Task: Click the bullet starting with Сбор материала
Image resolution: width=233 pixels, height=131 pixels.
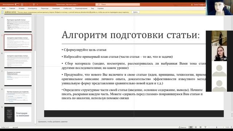Action: [x=134, y=65]
